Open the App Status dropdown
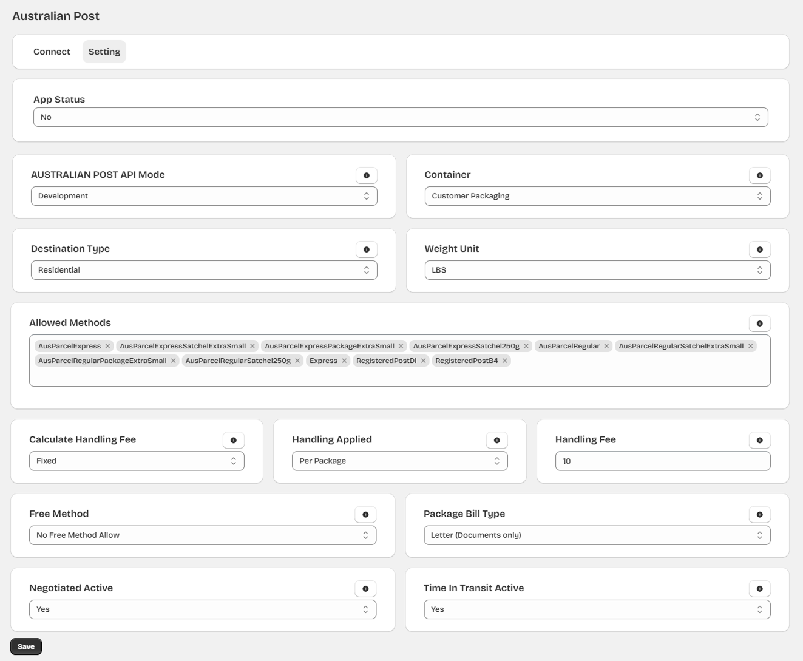Screen dimensions: 803x661 (x=400, y=117)
